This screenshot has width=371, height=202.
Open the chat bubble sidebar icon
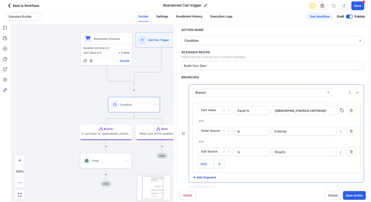pyautogui.click(x=5, y=28)
